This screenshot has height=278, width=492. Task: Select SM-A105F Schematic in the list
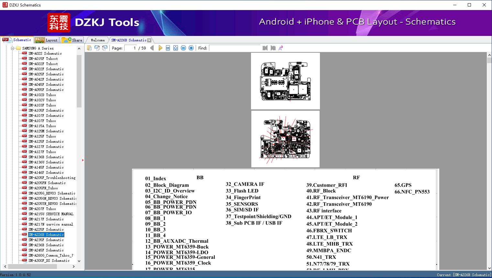point(46,110)
